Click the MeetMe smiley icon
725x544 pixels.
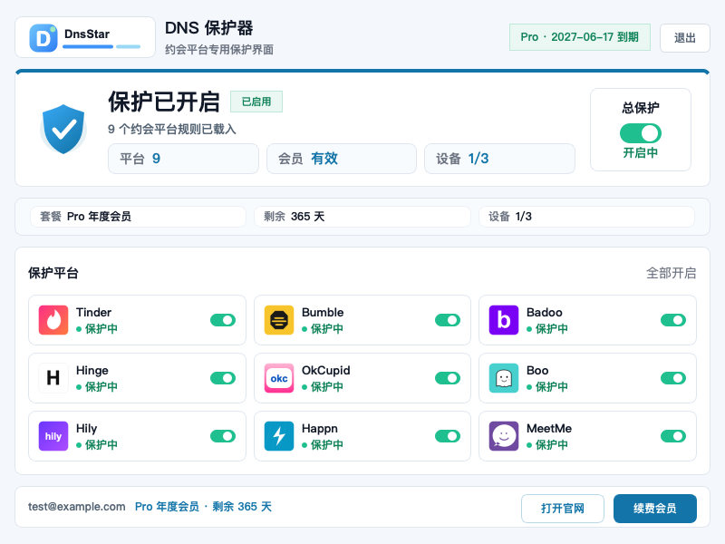[504, 436]
